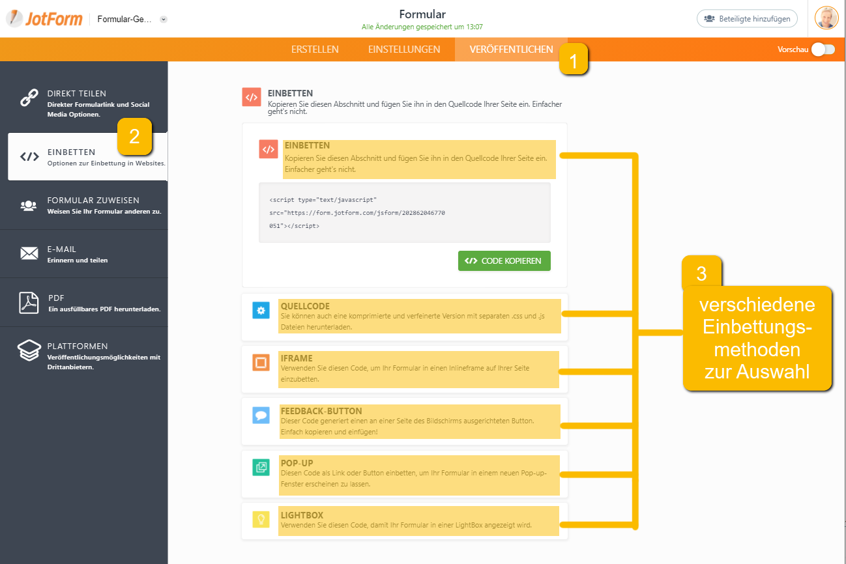Click the orange iFrame square icon
This screenshot has width=846, height=564.
click(x=261, y=363)
